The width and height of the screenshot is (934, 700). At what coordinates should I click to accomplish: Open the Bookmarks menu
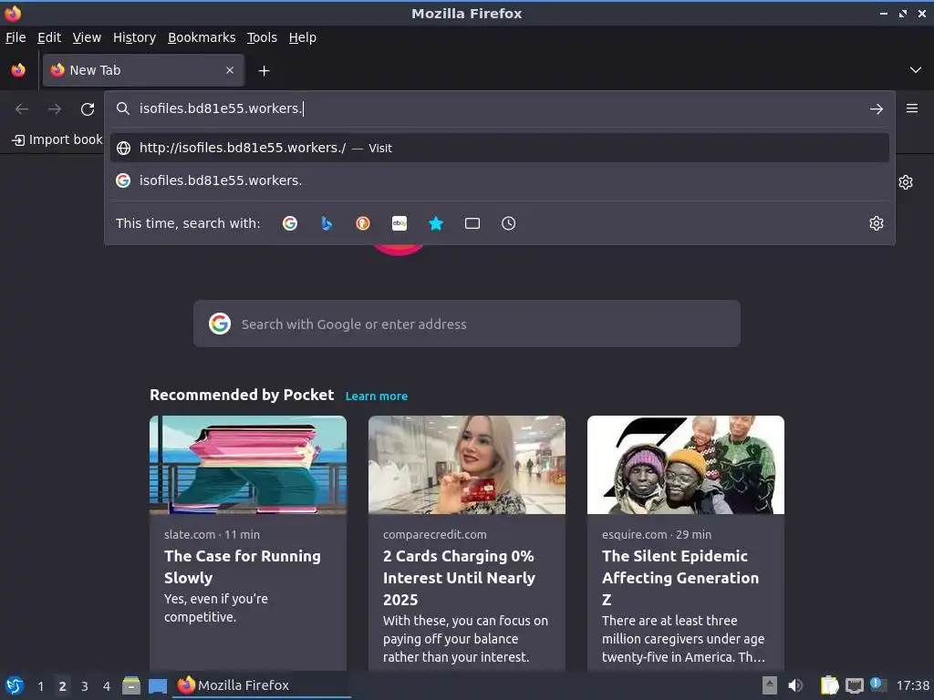point(202,37)
